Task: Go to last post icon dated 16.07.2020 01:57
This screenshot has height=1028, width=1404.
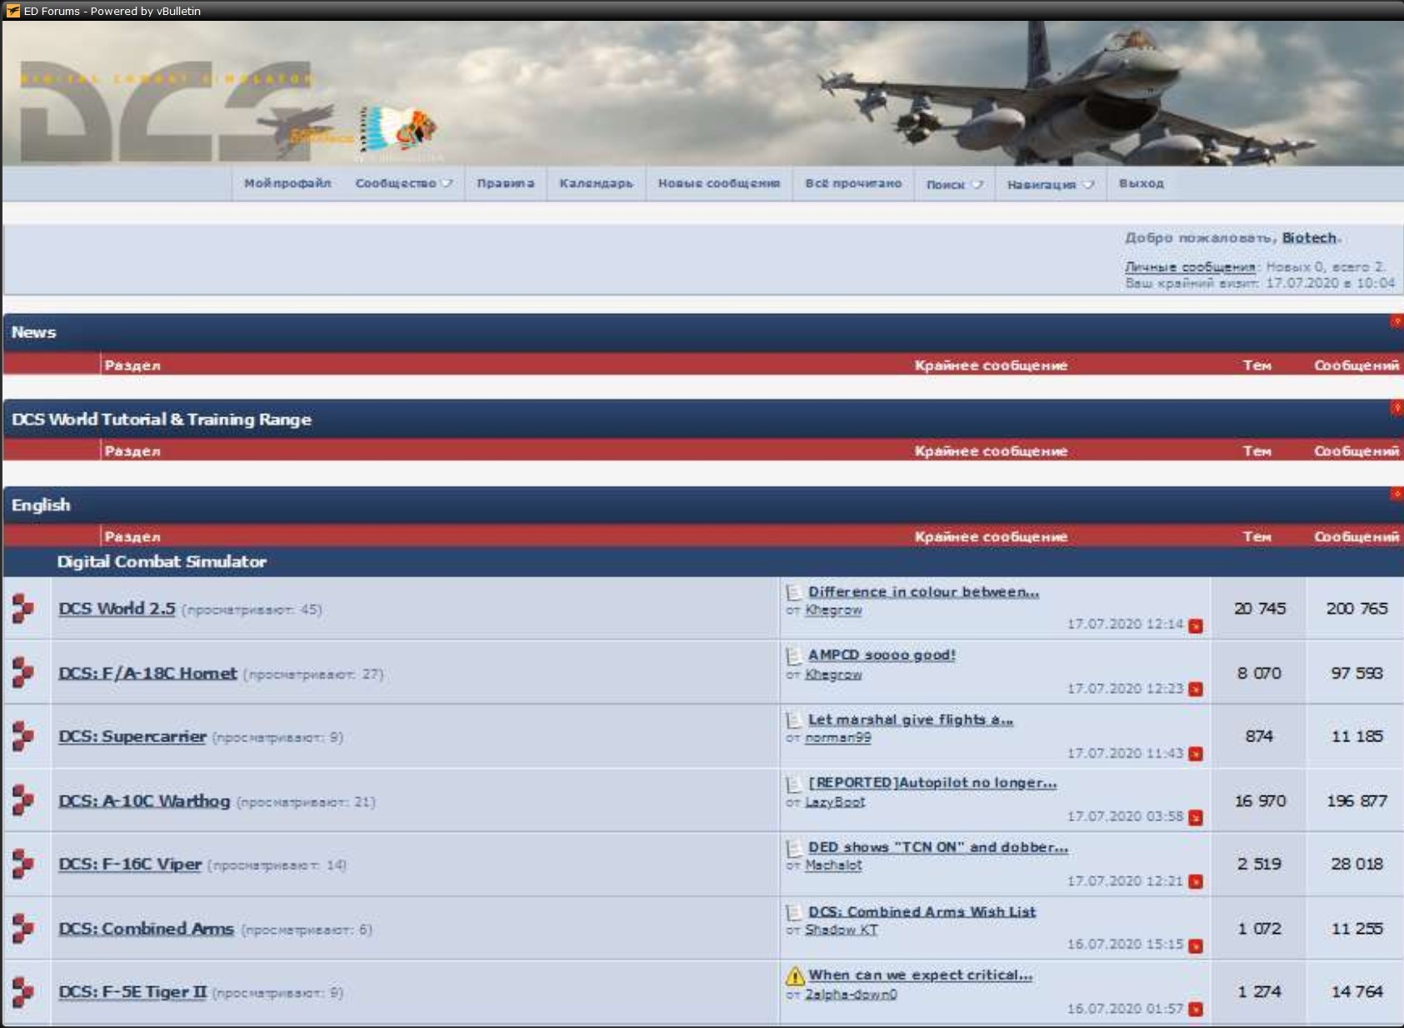Action: tap(1196, 1009)
